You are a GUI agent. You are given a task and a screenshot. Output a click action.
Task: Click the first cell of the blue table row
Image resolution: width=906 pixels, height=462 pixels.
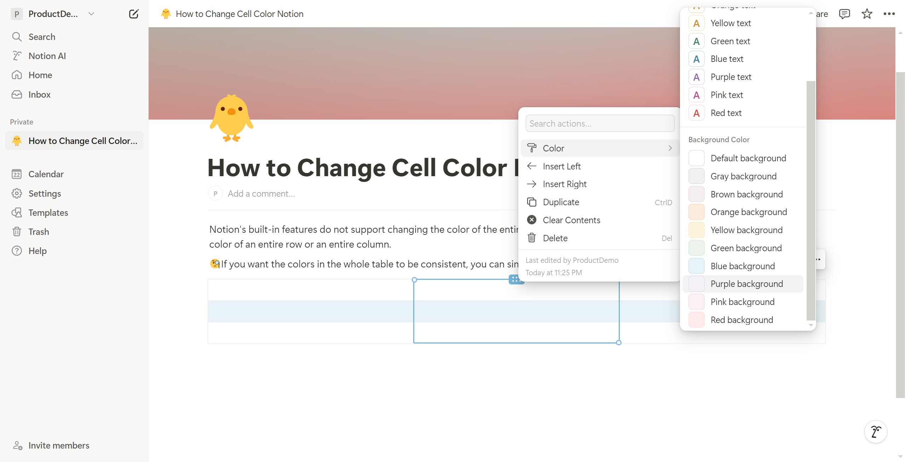311,311
